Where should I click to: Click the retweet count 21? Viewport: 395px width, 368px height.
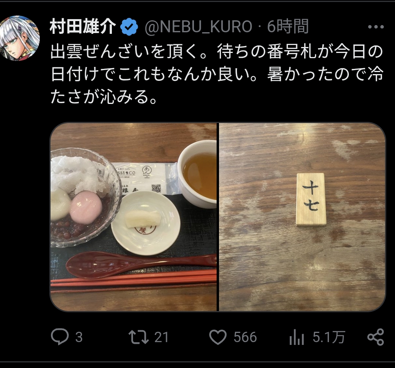161,337
